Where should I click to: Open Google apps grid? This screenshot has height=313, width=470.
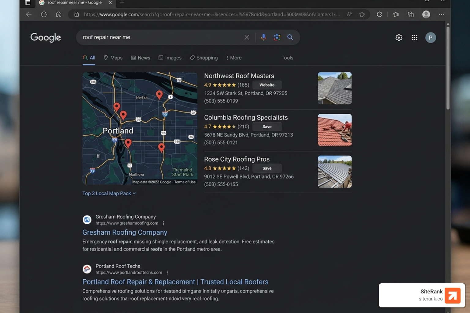(415, 38)
